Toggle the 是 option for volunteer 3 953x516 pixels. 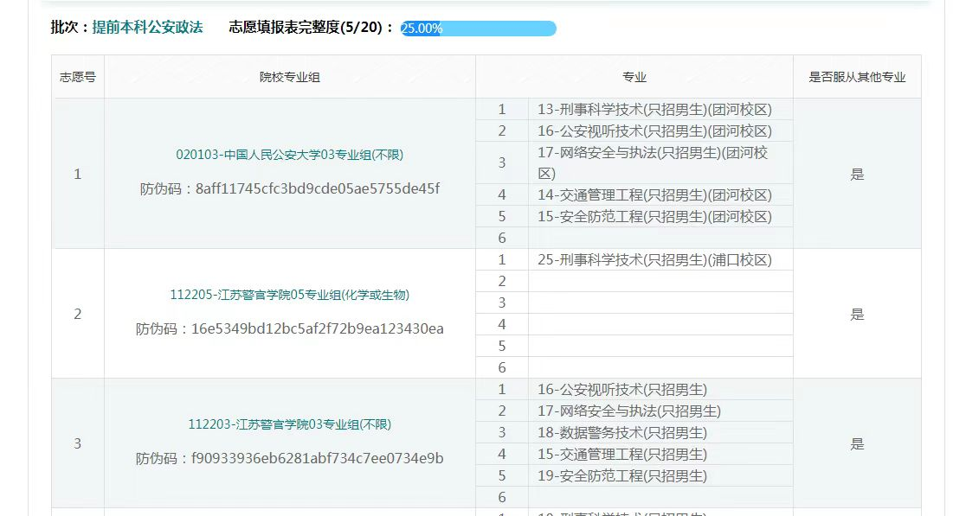[858, 443]
